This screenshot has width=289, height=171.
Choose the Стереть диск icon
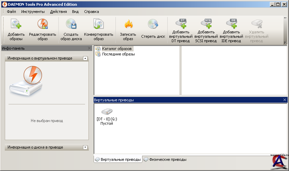pyautogui.click(x=153, y=24)
